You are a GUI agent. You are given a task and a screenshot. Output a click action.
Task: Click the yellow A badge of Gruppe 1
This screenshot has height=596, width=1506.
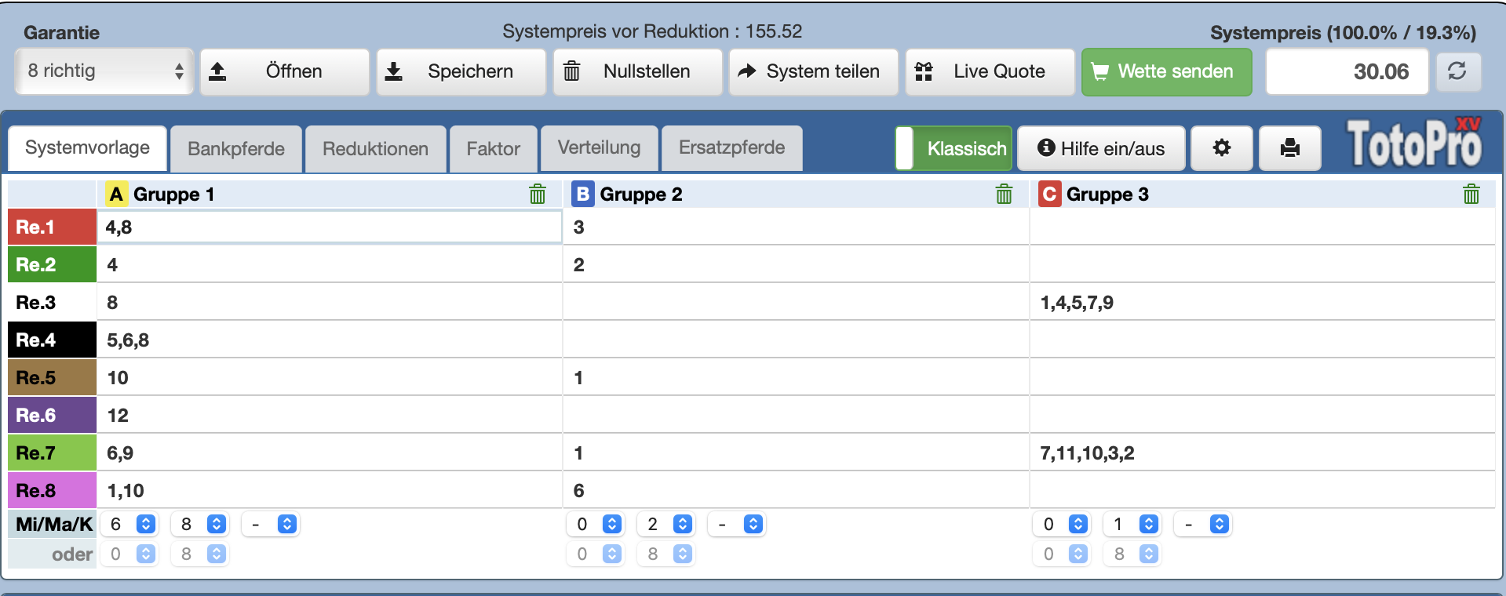(116, 194)
